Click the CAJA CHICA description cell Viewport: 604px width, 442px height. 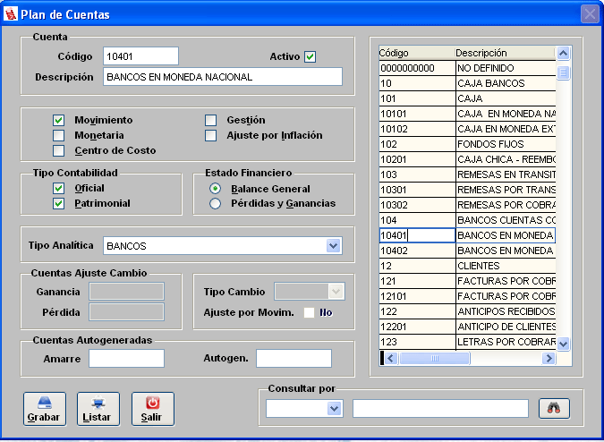point(506,159)
